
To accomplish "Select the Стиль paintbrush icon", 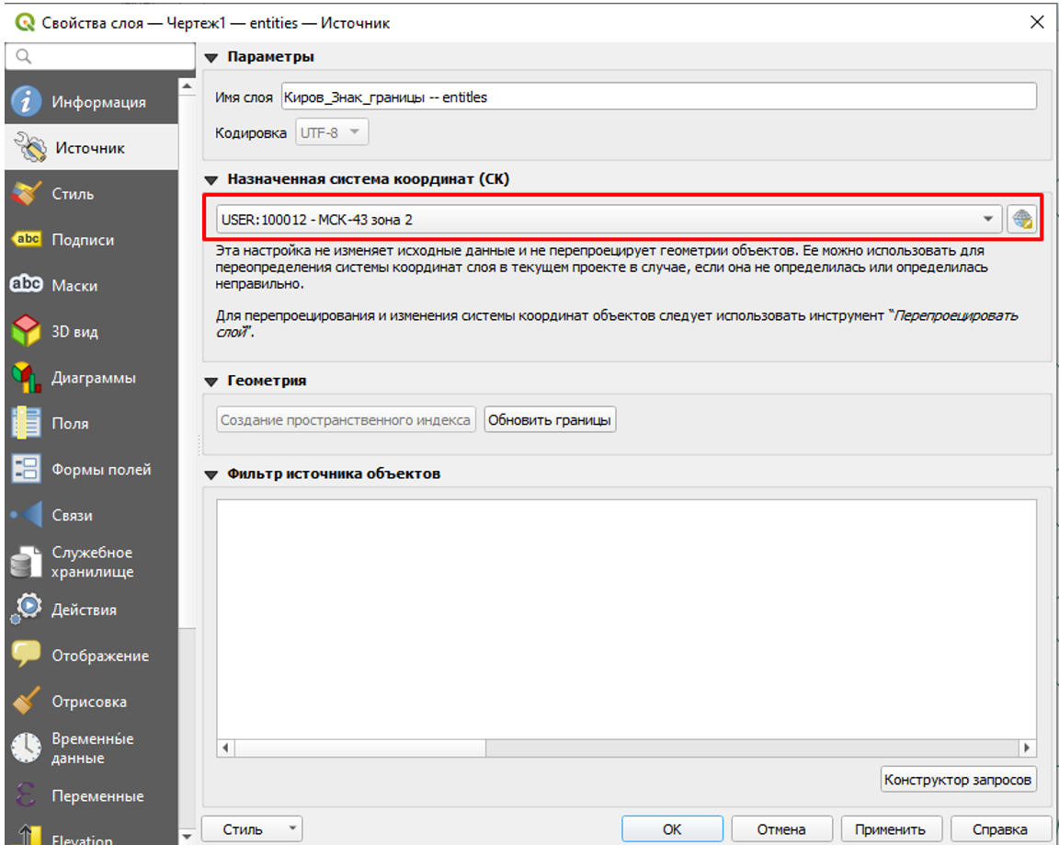I will 27,194.
